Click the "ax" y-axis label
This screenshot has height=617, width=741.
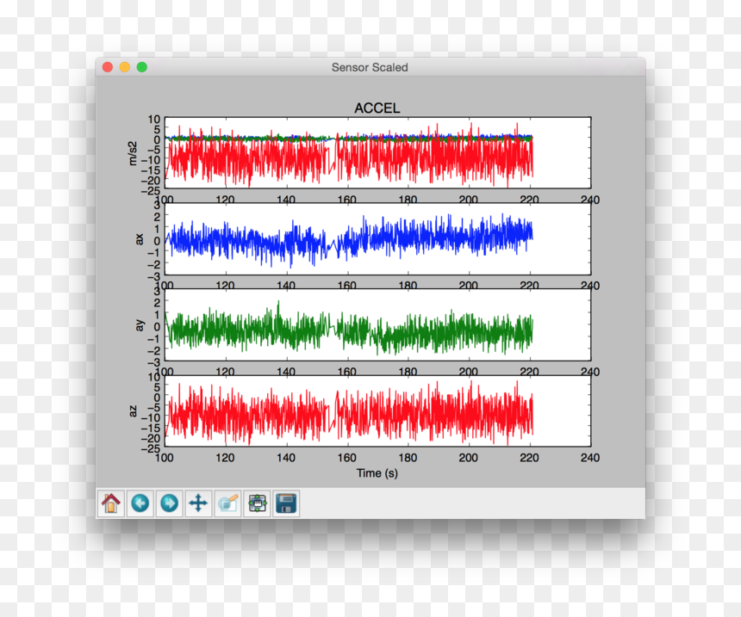point(139,239)
